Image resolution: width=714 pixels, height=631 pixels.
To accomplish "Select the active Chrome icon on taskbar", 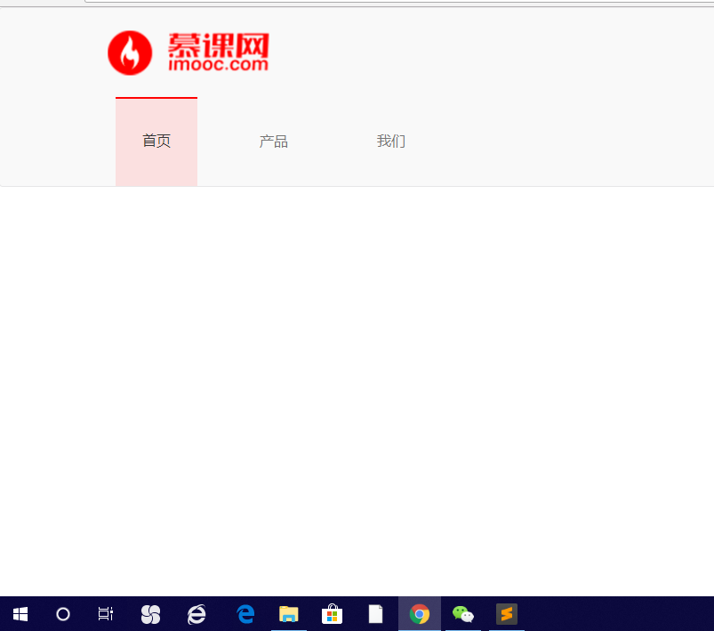I will pyautogui.click(x=419, y=613).
